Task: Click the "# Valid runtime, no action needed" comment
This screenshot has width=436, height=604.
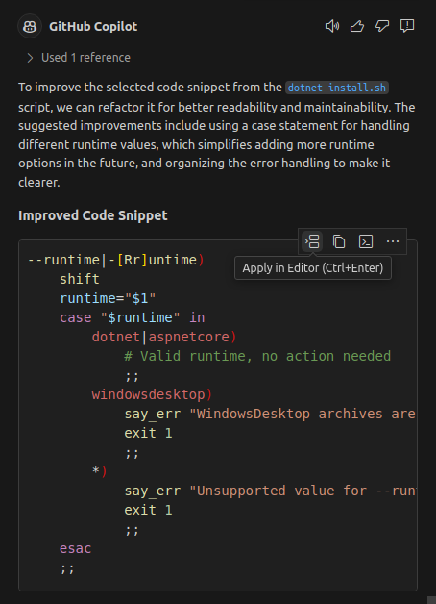Action: [x=257, y=356]
